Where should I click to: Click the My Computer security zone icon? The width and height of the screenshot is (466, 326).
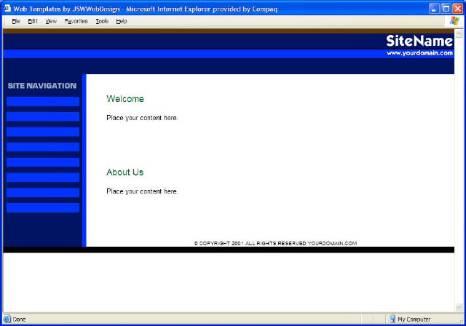tap(392, 319)
